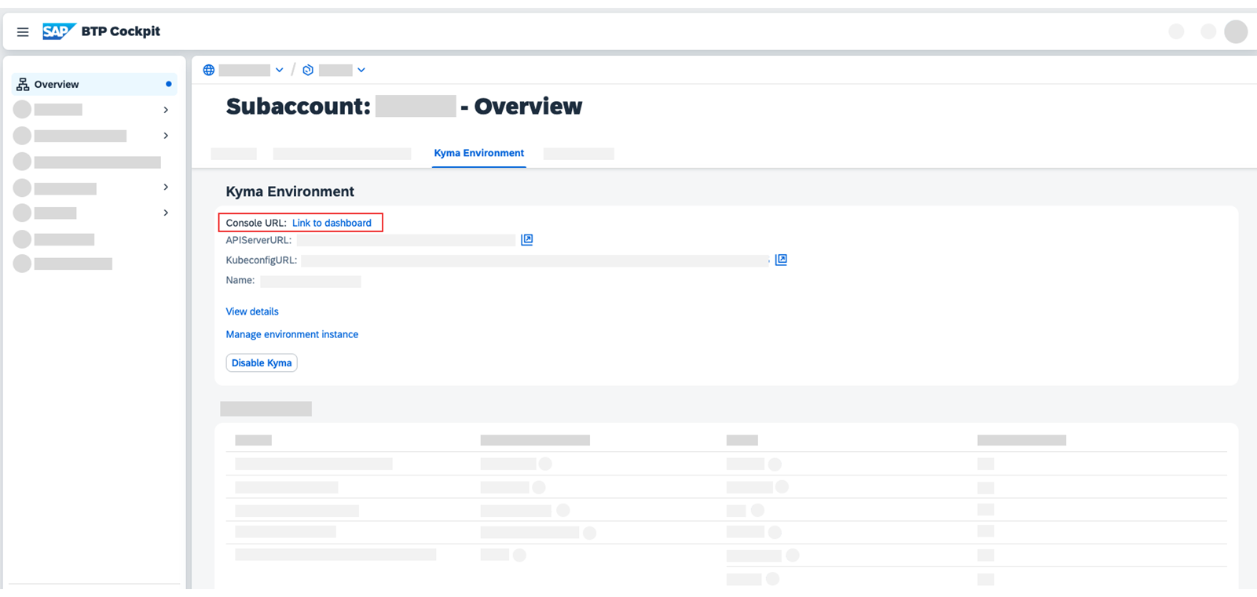Screen dimensions: 1257x597
Task: Click the APIServerURL label
Action: [258, 240]
